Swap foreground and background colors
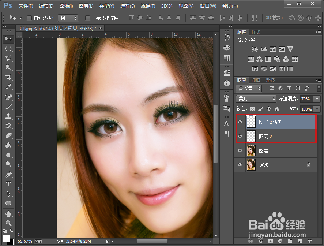 pos(12,231)
